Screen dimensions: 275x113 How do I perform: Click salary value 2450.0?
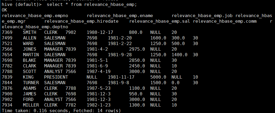[137, 66]
